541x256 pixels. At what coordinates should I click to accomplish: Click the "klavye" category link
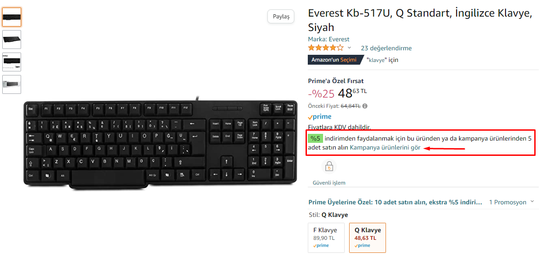(x=376, y=60)
